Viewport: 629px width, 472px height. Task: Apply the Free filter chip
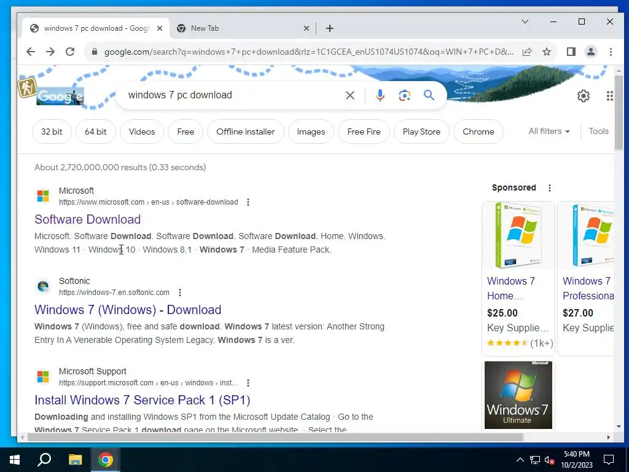tap(186, 132)
